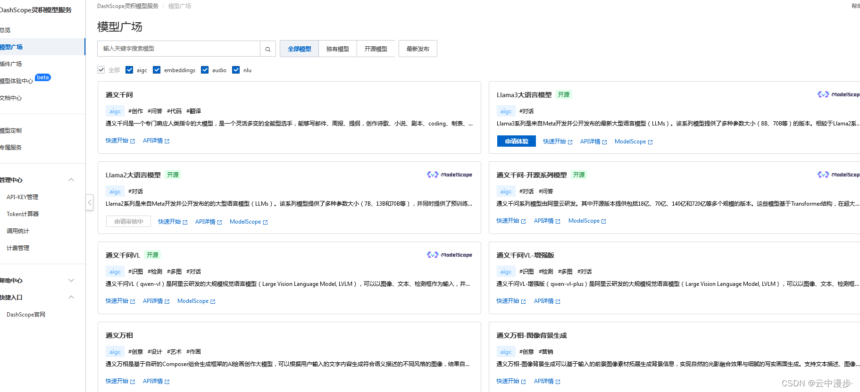The image size is (860, 392).
Task: Uncheck the nlu filter checkbox
Action: [236, 70]
